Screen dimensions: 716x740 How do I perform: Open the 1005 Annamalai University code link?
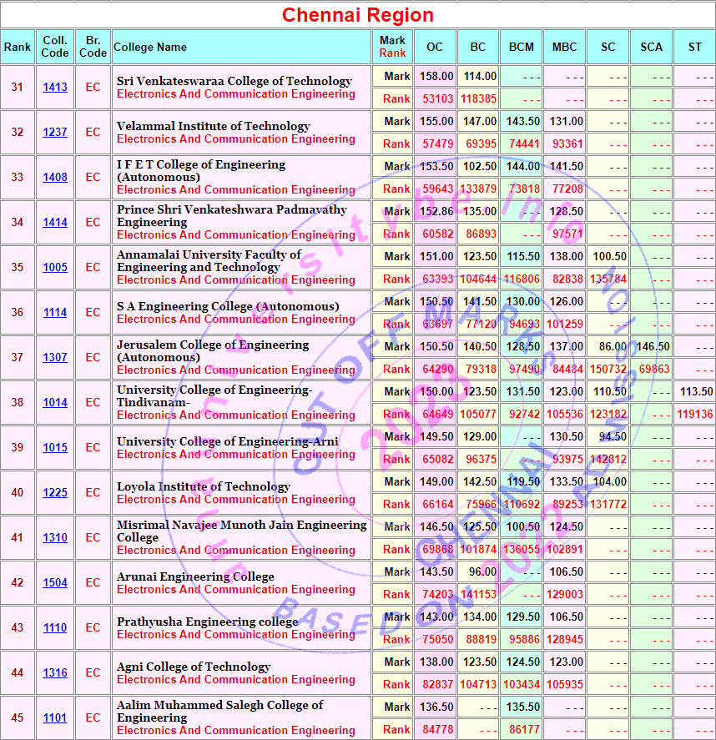55,268
